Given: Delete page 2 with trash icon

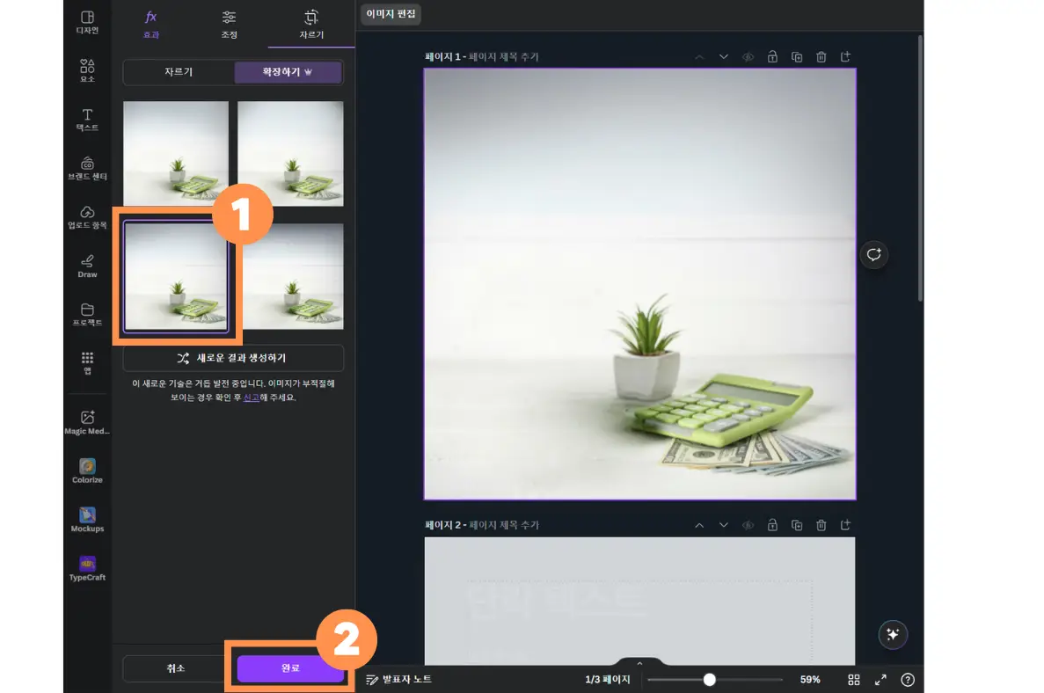Looking at the screenshot, I should [x=821, y=525].
